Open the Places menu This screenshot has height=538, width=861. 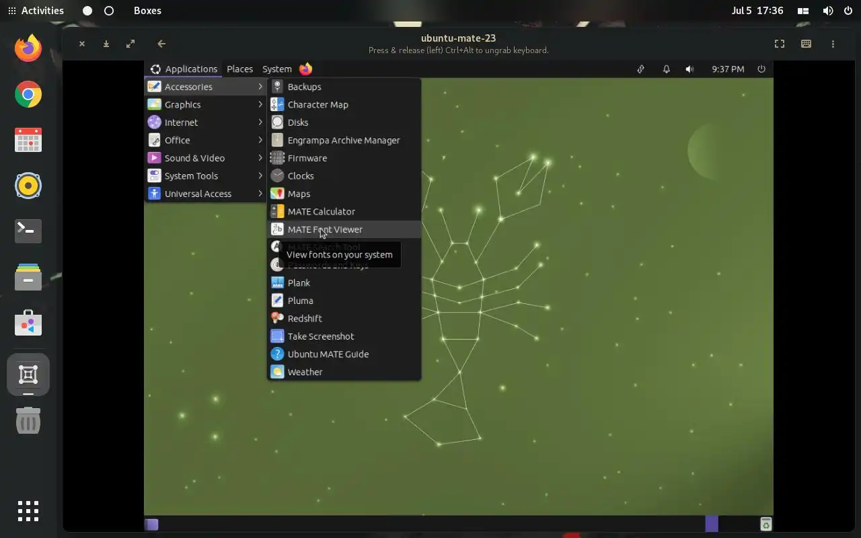click(239, 69)
